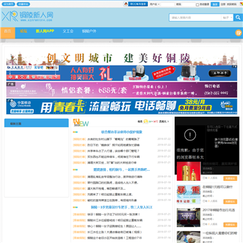The width and height of the screenshot is (243, 243).
Task: Open post 快讯！铜陵一女子花了6000元
Action: tap(113, 215)
